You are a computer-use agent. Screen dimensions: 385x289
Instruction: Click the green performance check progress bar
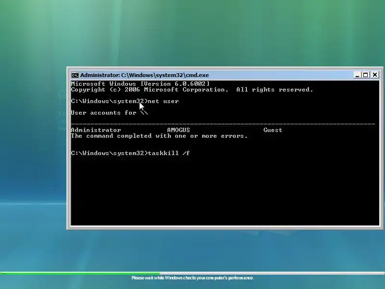point(192,273)
